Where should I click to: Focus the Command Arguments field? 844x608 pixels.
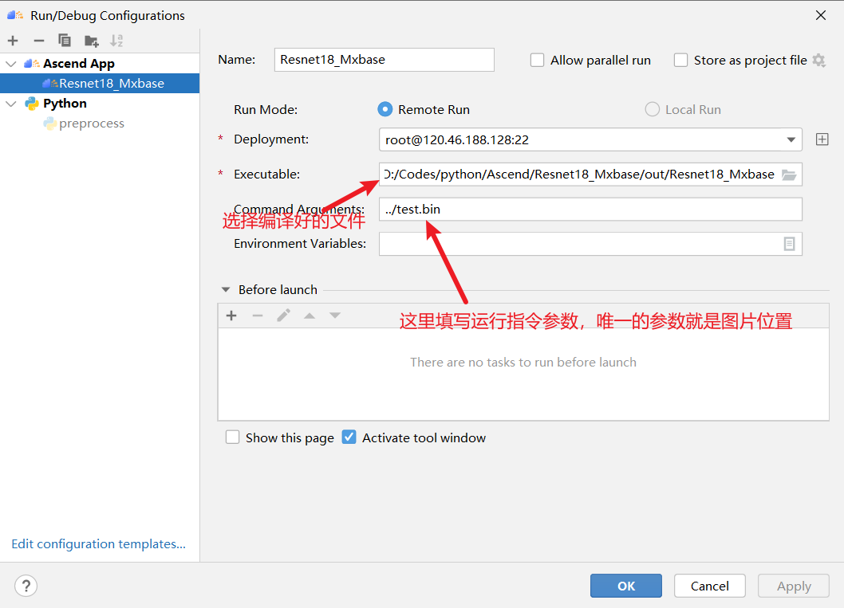[x=590, y=209]
